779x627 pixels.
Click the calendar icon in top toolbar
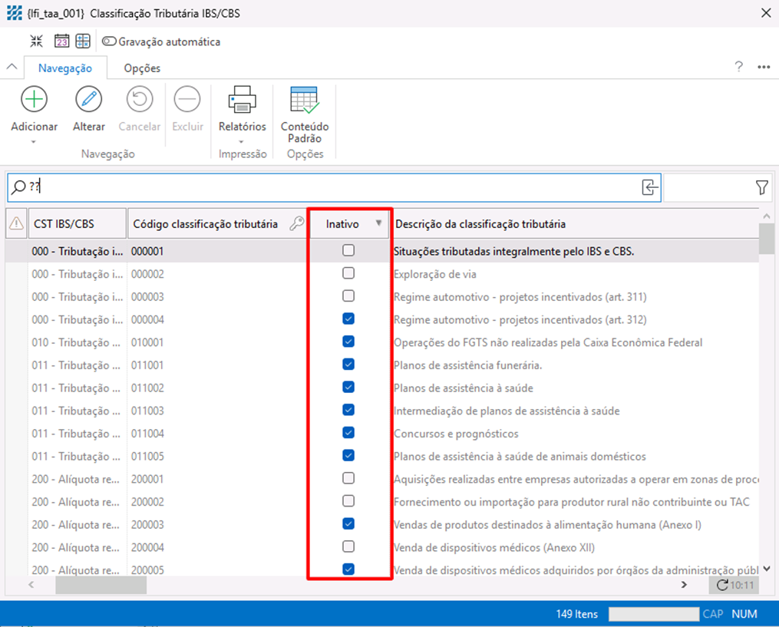[61, 41]
